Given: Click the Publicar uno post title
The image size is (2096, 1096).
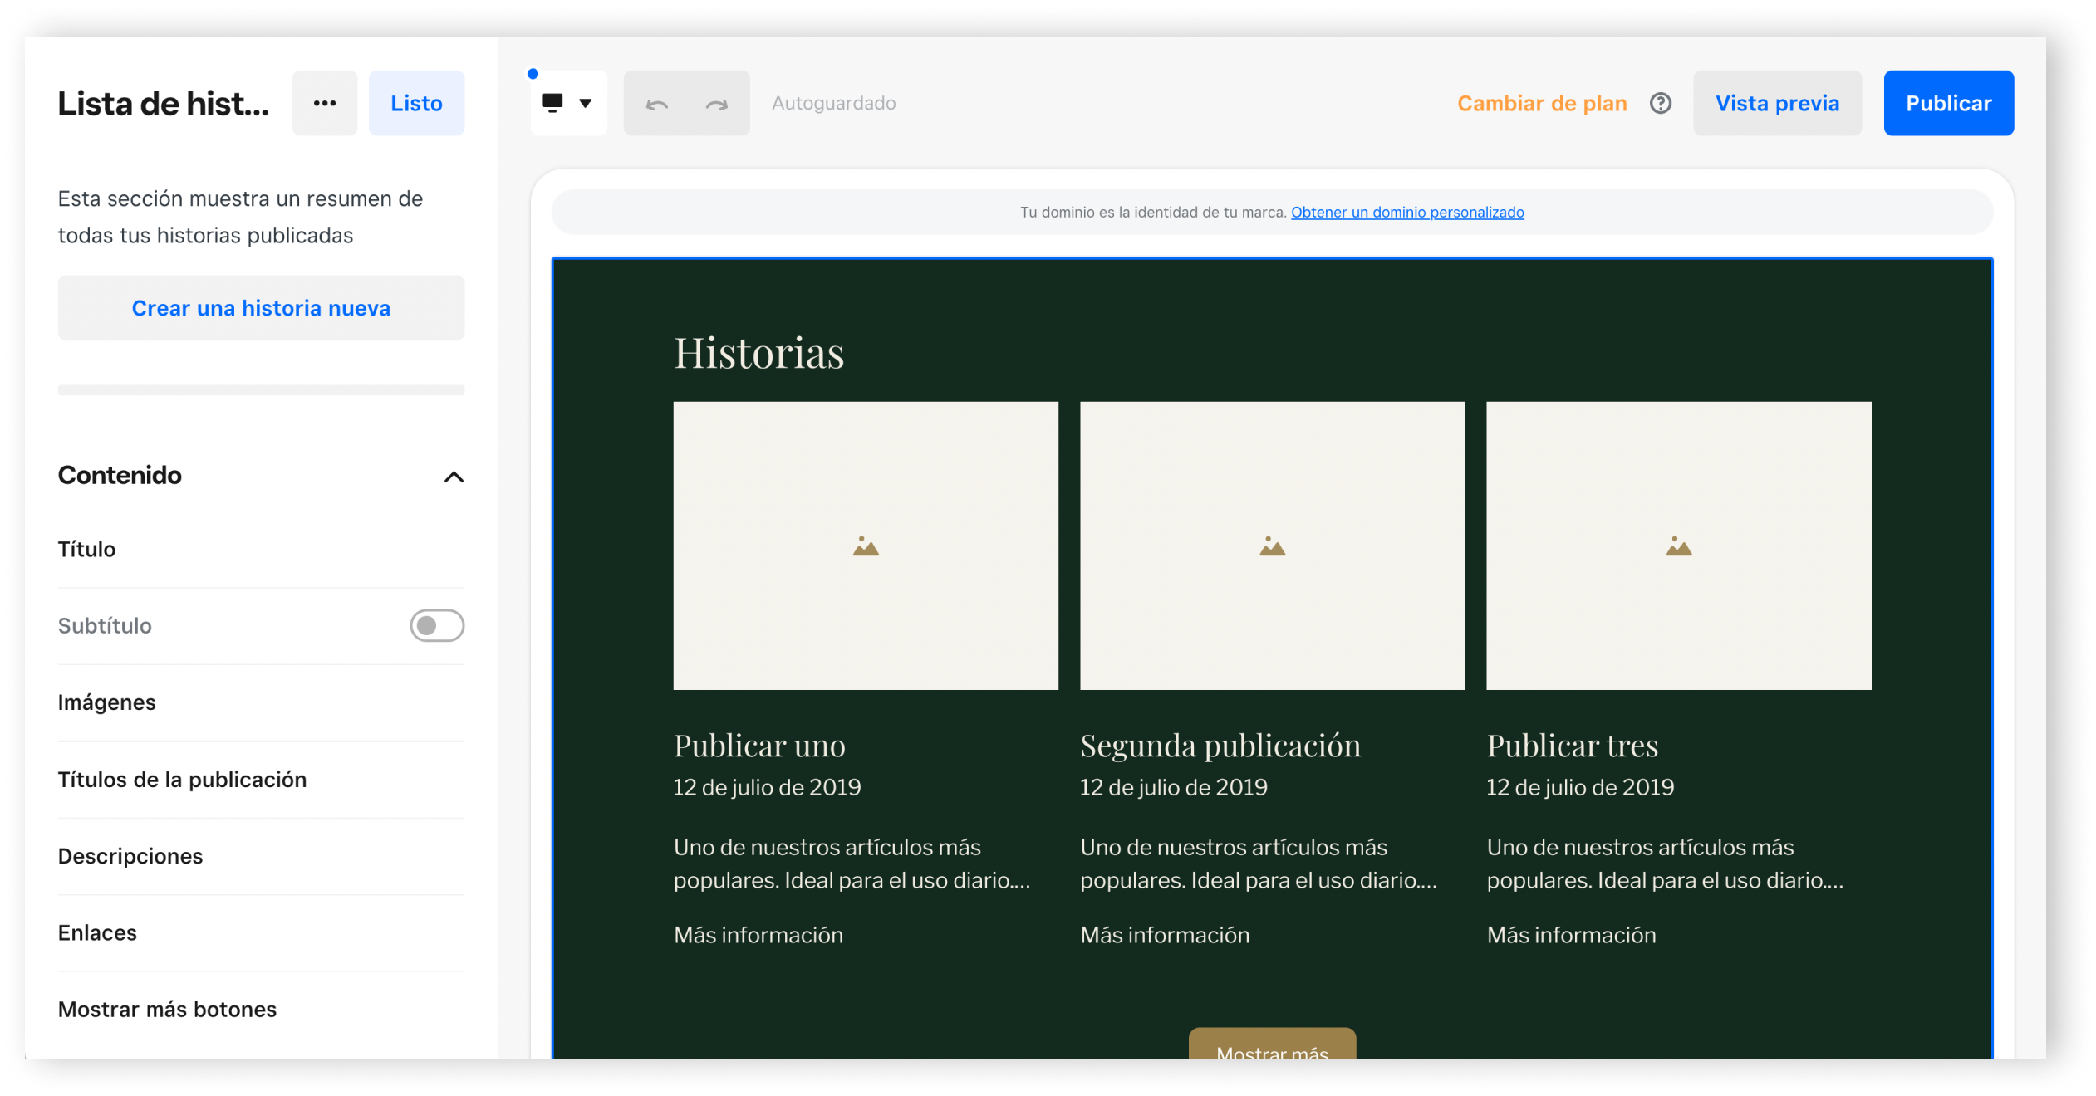Looking at the screenshot, I should [x=759, y=745].
